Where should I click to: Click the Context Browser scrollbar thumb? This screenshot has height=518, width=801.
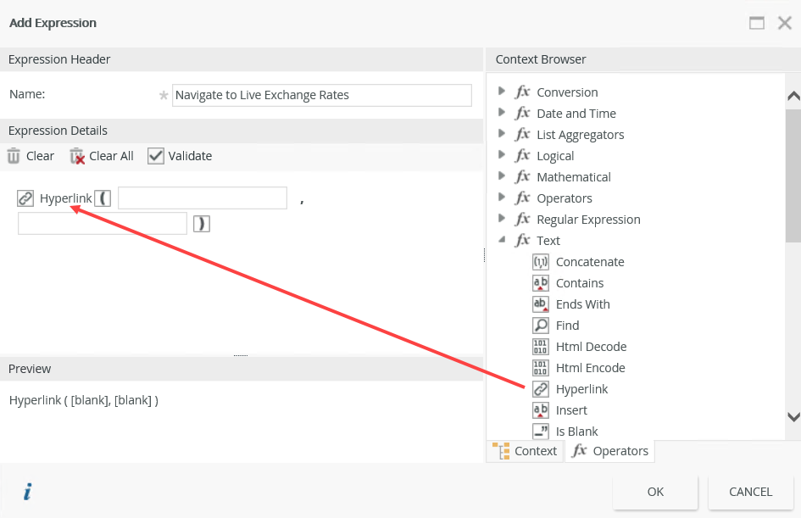pyautogui.click(x=793, y=176)
